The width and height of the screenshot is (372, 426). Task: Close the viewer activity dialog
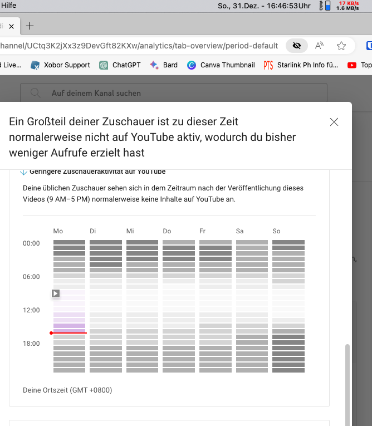[334, 122]
